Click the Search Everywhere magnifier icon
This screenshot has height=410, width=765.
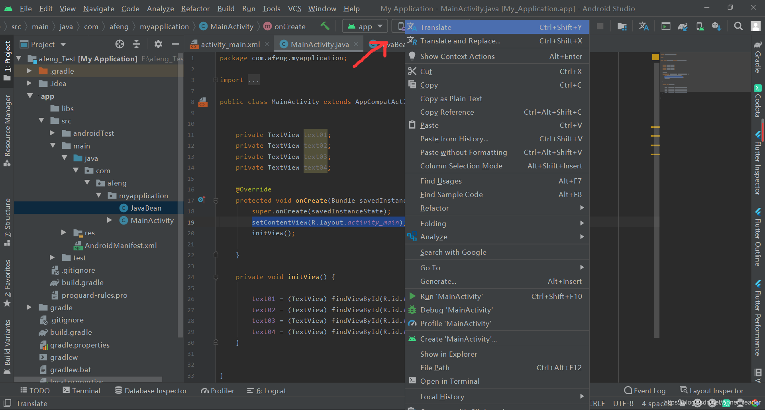pyautogui.click(x=738, y=26)
